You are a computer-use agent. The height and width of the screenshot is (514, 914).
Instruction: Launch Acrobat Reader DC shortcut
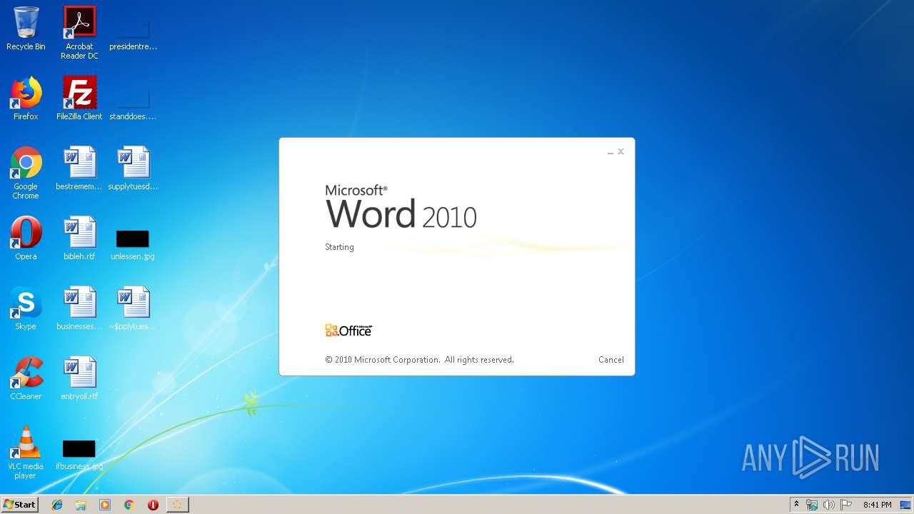click(x=79, y=32)
